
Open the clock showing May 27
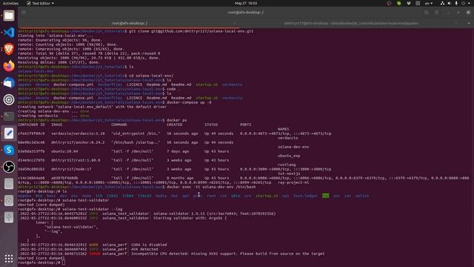(x=246, y=3)
